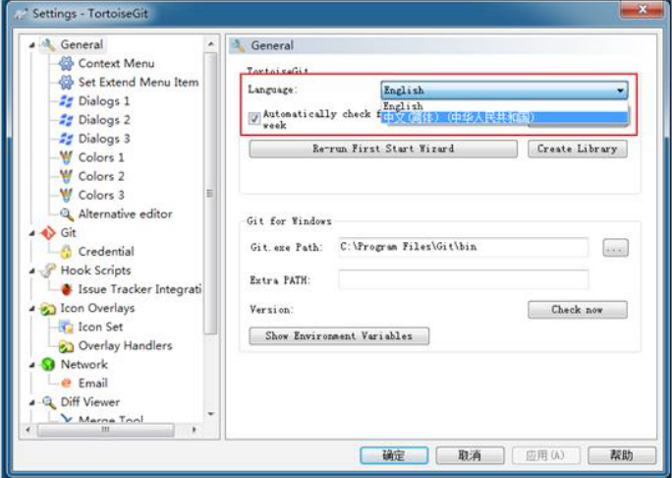Click the Hook Scripts icon
The width and height of the screenshot is (672, 478).
[x=48, y=270]
